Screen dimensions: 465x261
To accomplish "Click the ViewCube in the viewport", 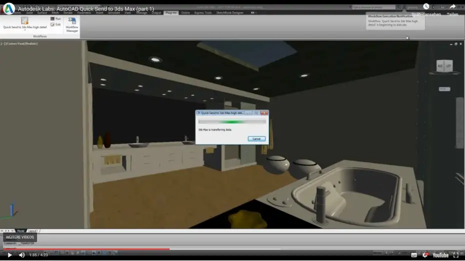I will click(444, 66).
